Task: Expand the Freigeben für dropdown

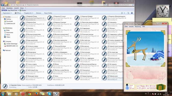Action: (x=28, y=13)
